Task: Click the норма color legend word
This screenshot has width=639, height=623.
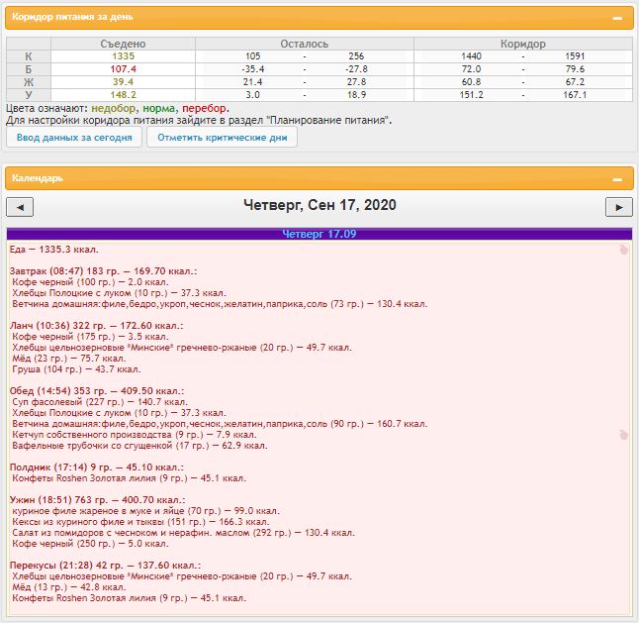Action: (x=159, y=109)
